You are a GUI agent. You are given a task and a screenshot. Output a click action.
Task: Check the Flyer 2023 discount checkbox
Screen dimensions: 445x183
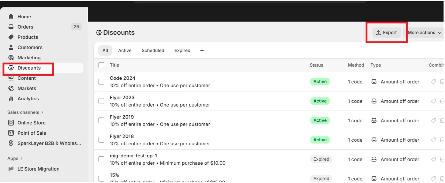tap(101, 101)
